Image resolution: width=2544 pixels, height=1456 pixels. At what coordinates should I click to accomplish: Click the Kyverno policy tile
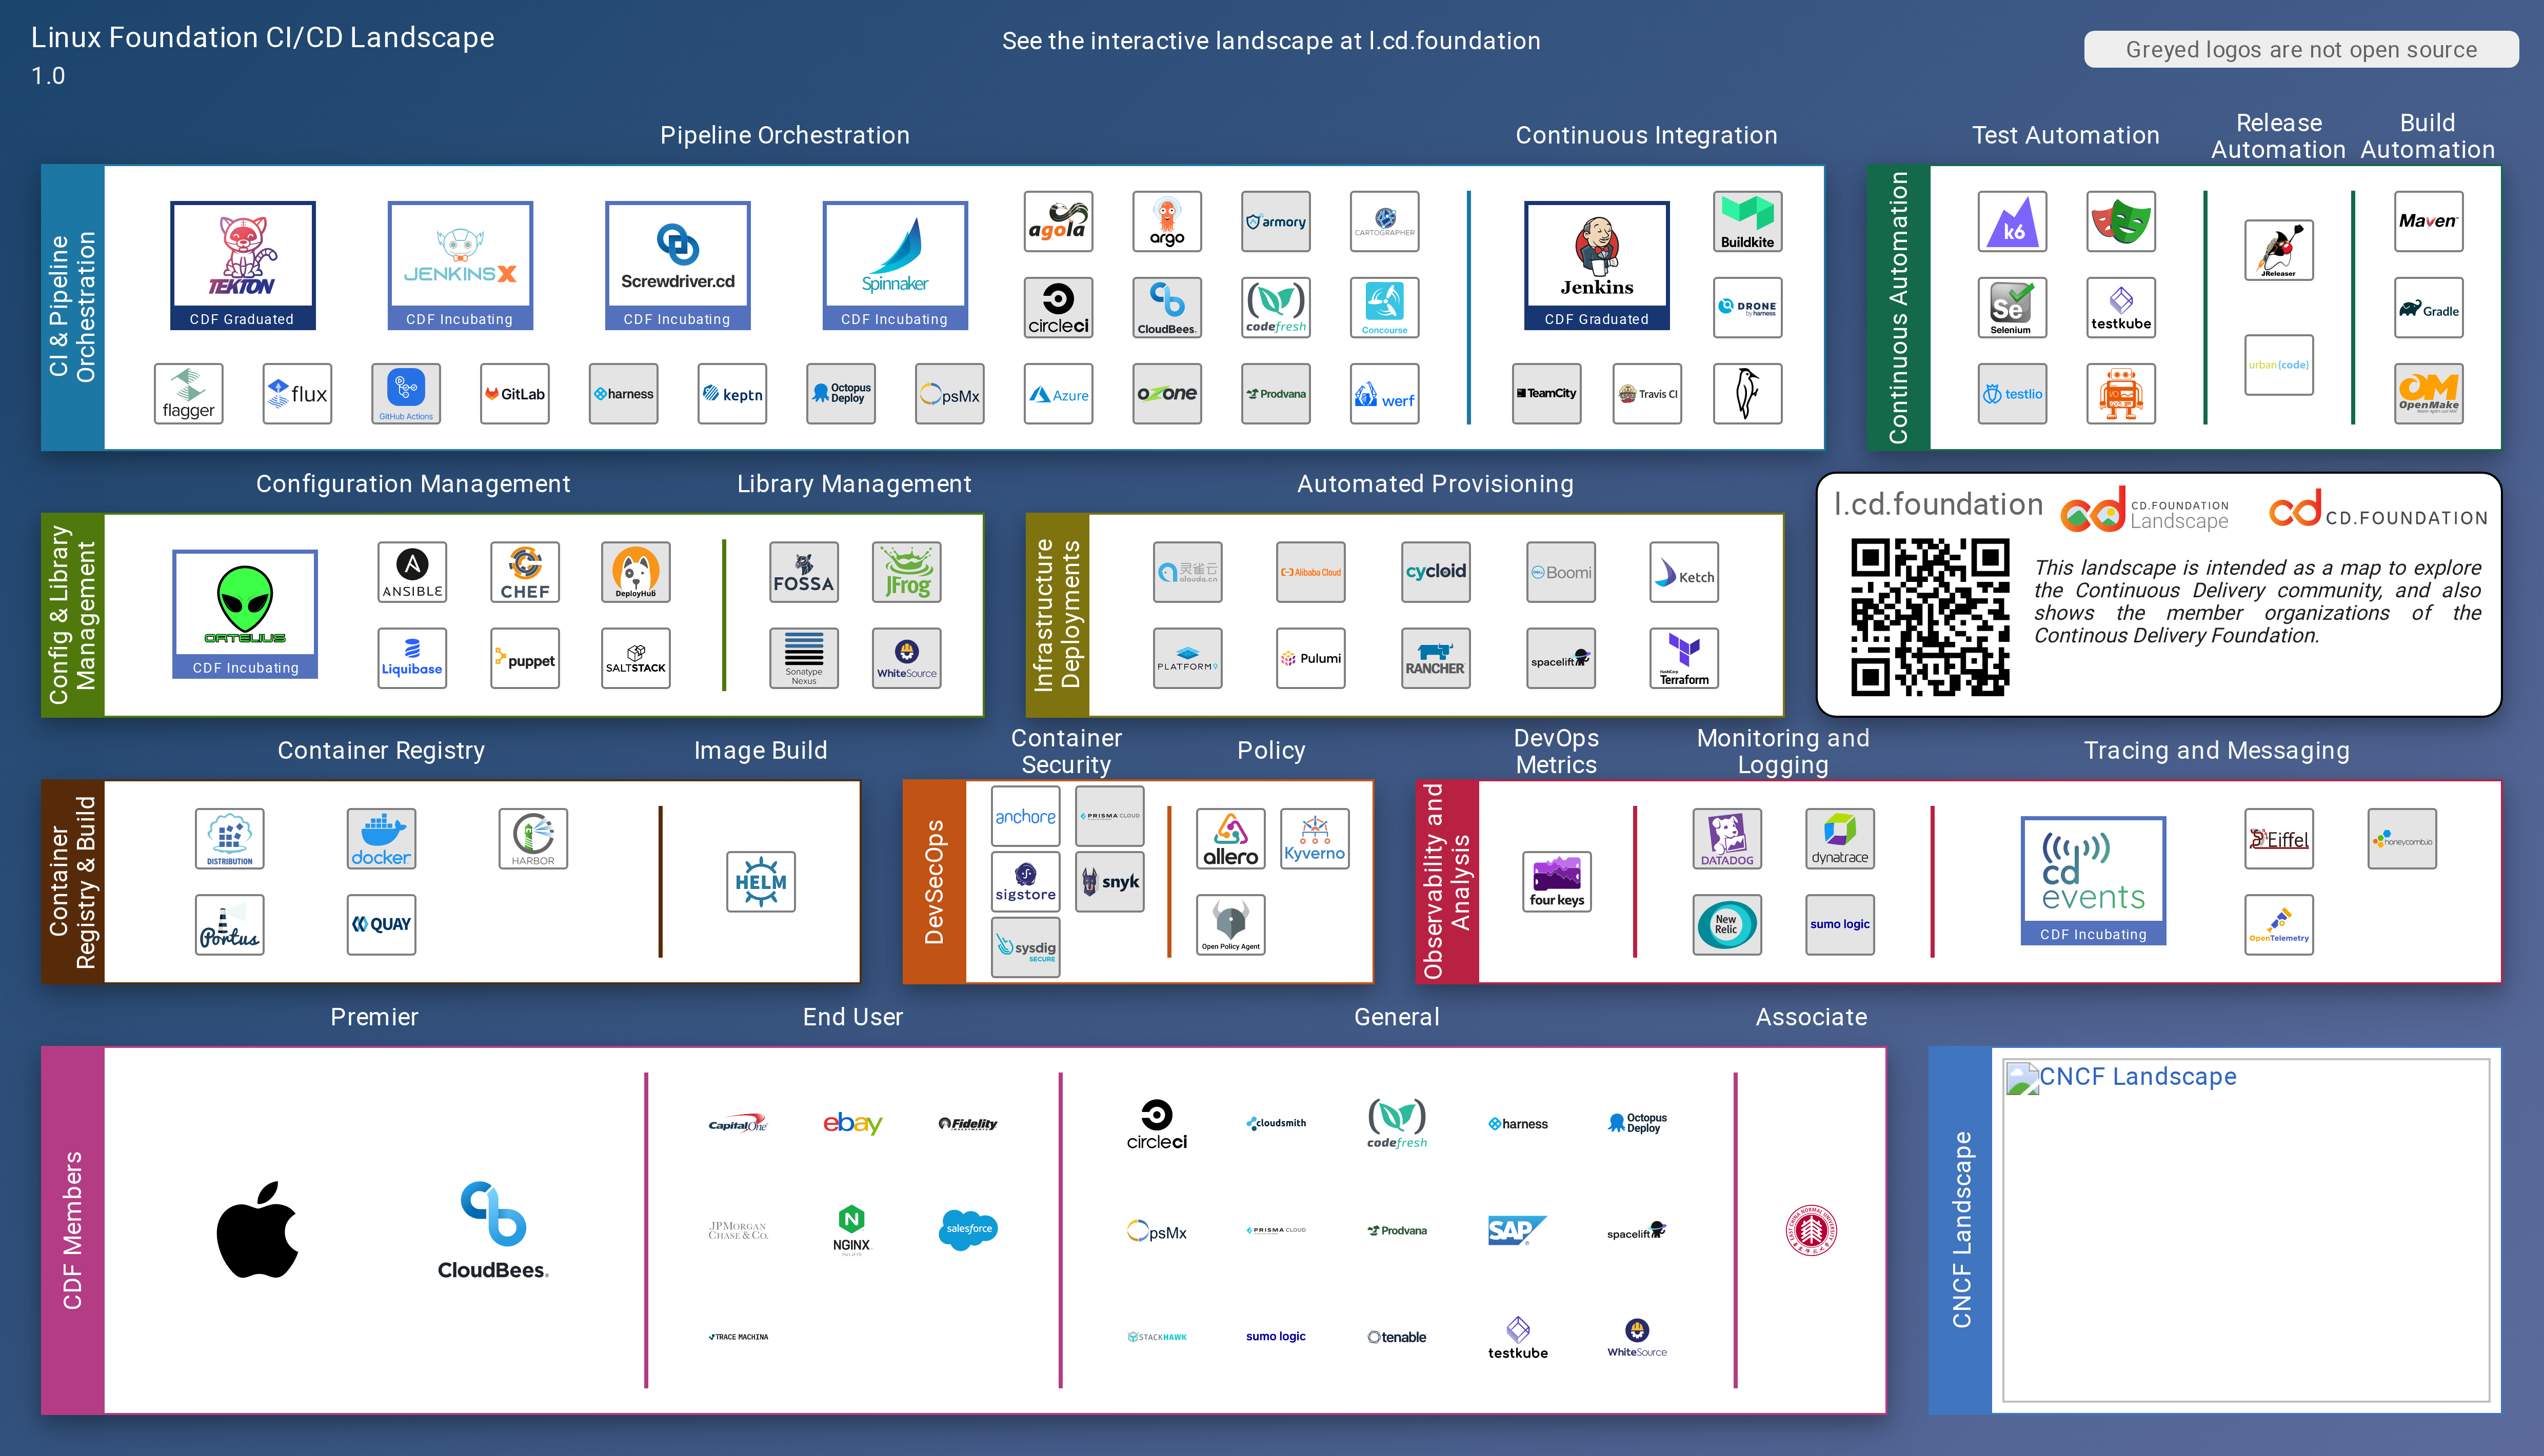click(x=1316, y=838)
